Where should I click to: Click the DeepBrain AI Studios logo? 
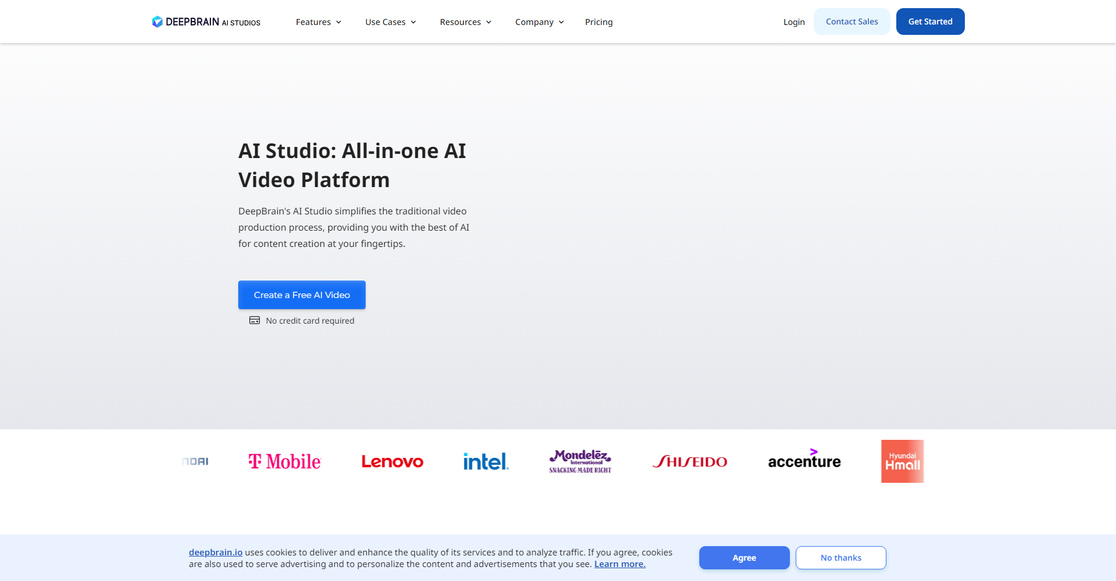point(206,21)
